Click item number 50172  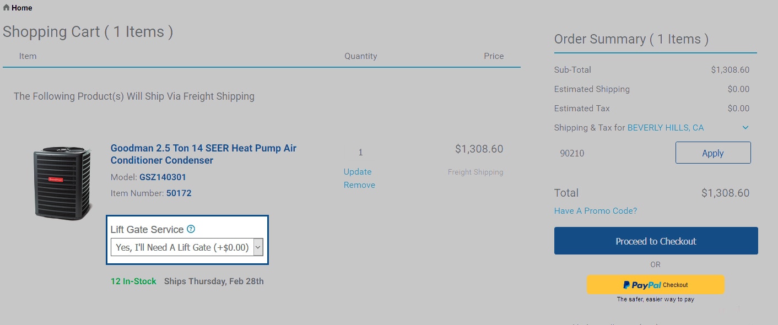[x=179, y=193]
